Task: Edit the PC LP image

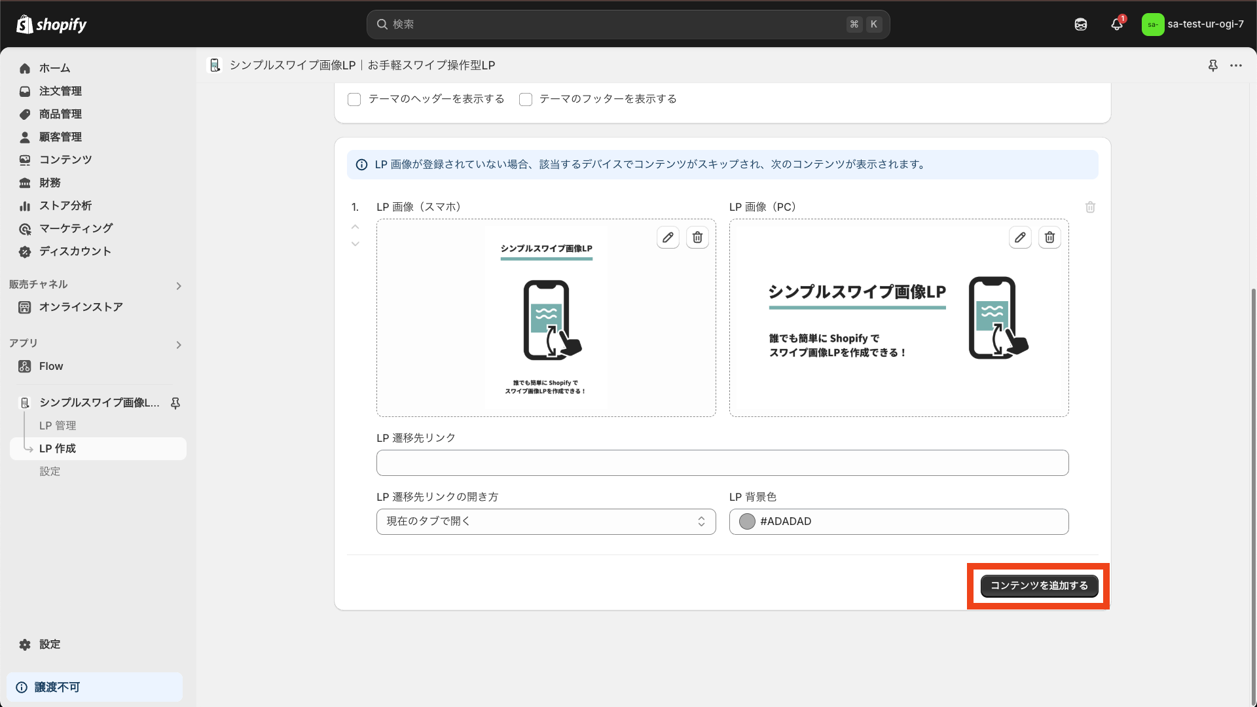Action: (1020, 238)
